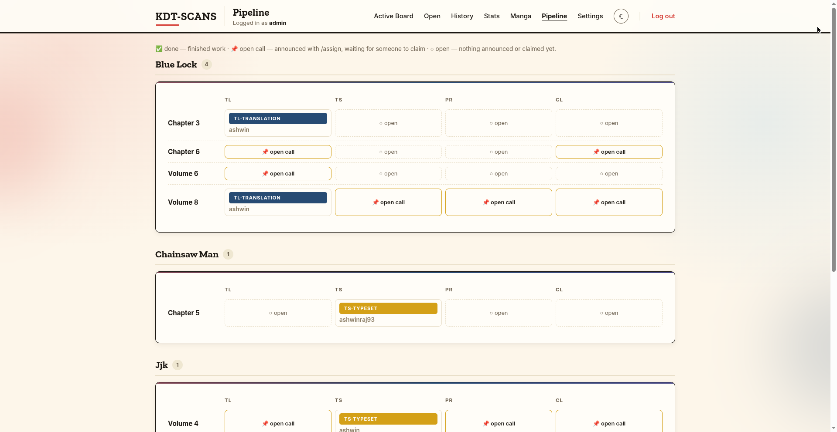Select Blue Lock Volume 8 CL open call
This screenshot has height=432, width=837.
click(609, 202)
